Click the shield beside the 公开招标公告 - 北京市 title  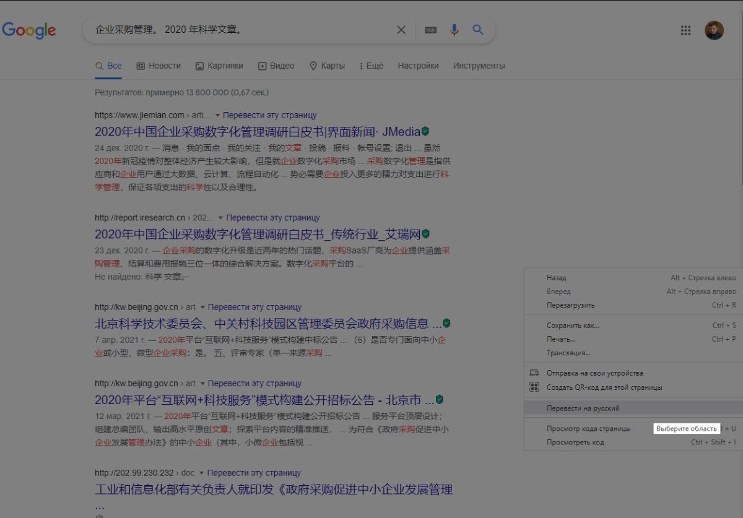tap(439, 399)
